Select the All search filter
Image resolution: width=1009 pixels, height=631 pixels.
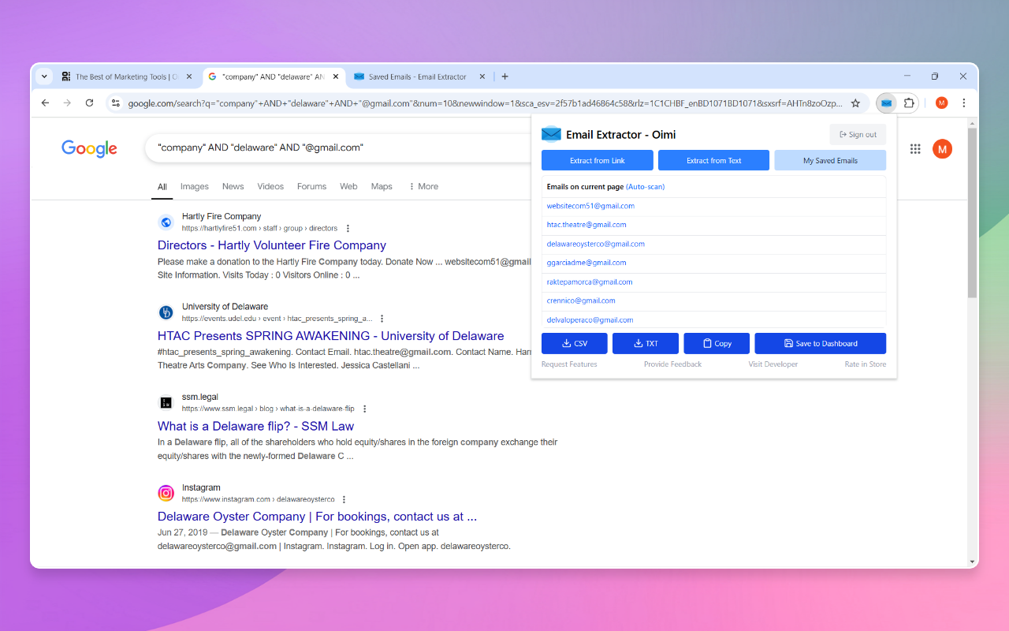point(162,187)
